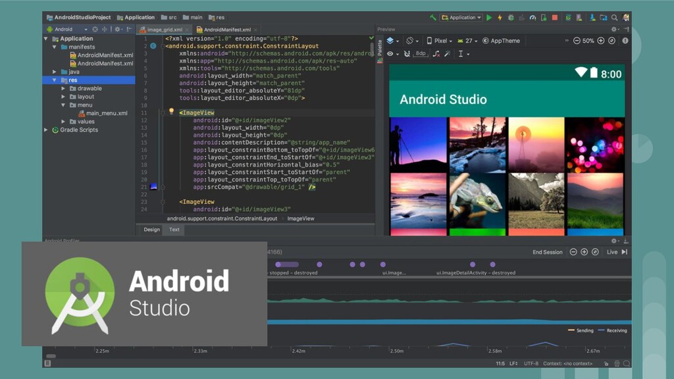
Task: Open the SDK Manager download icon
Action: pyautogui.click(x=592, y=18)
